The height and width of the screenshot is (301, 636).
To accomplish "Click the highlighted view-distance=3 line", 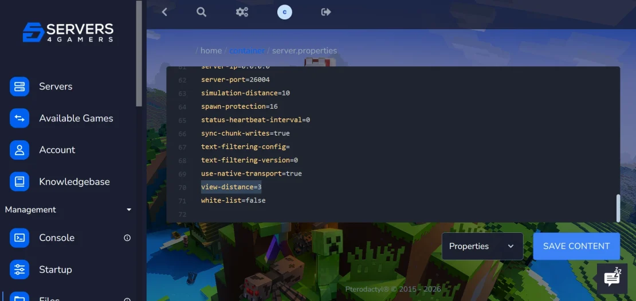I will [x=231, y=187].
